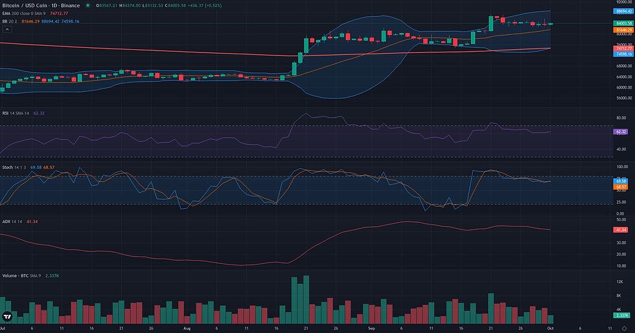Click the green 2.337K volume axis label
Viewport: 635px width, 333px height.
[621, 316]
